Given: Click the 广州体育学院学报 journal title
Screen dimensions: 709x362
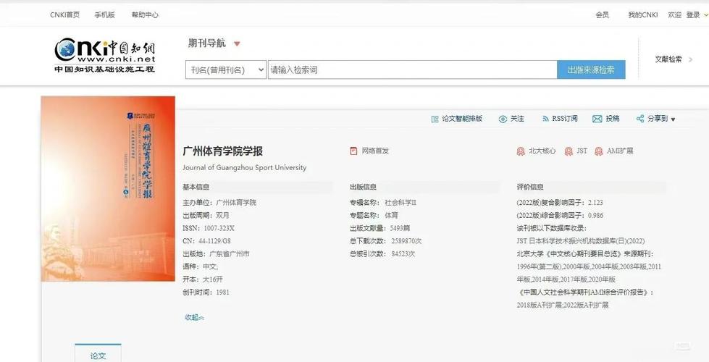Looking at the screenshot, I should pyautogui.click(x=222, y=151).
